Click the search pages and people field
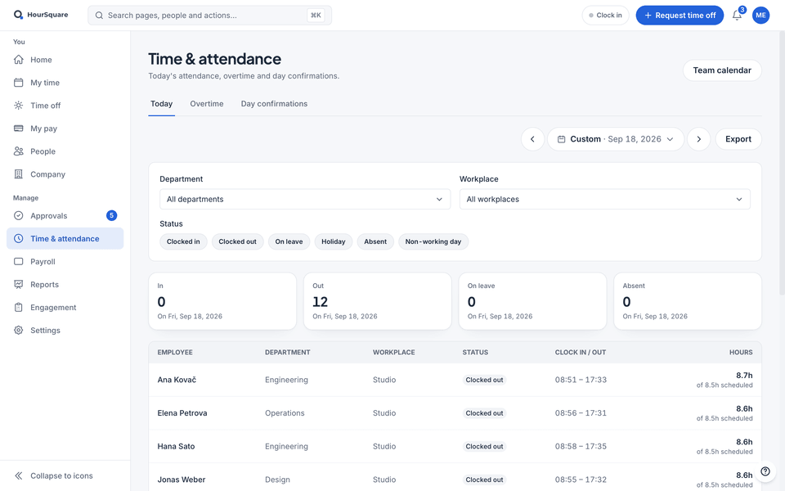 [x=210, y=15]
